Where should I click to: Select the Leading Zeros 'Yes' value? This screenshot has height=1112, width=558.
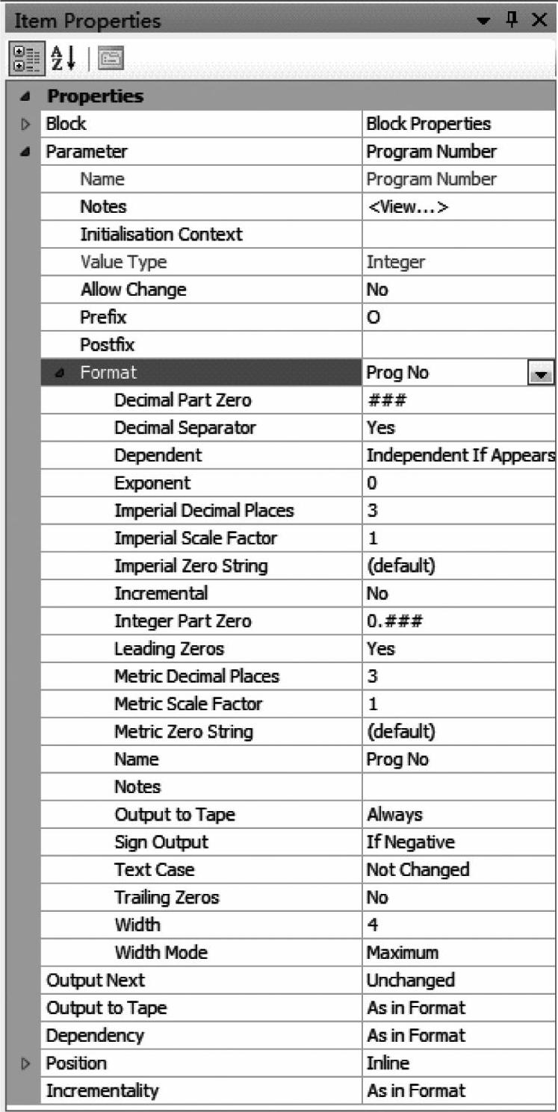pos(381,649)
